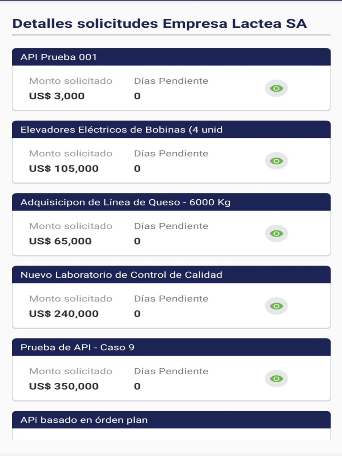Open Nuevo Laboratorio de Control de Calidad header
Viewport: 342px width, 456px height.
pos(171,274)
